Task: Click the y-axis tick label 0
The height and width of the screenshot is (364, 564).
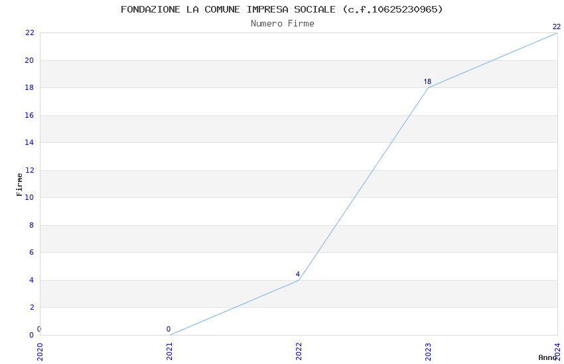Action: (32, 335)
